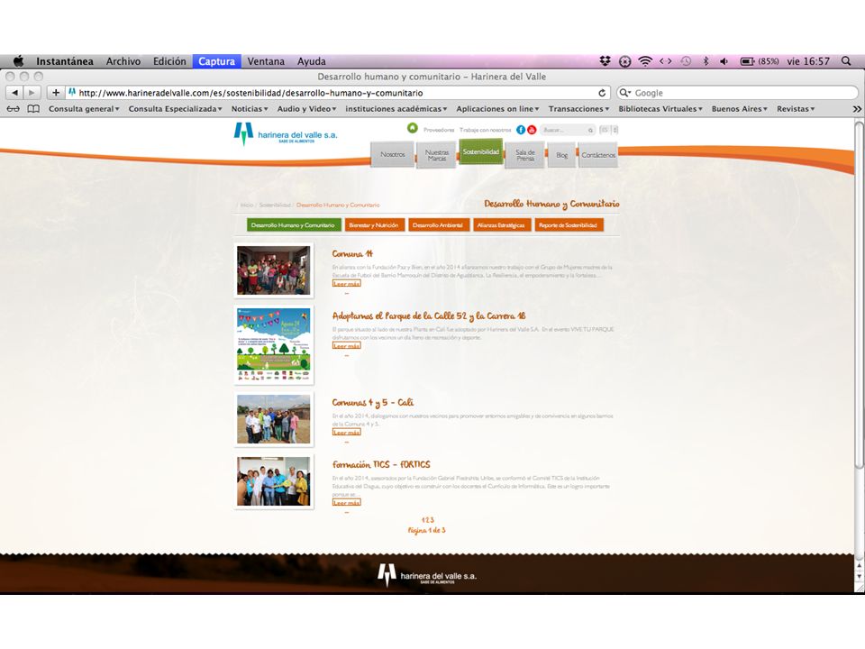Click the green home icon on the website
The width and height of the screenshot is (865, 649).
coord(412,128)
